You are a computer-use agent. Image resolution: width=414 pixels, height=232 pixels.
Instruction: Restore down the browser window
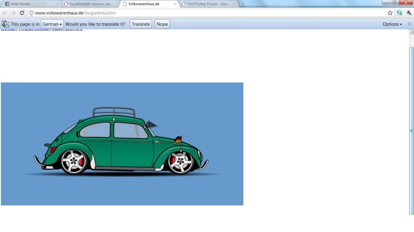(394, 3)
